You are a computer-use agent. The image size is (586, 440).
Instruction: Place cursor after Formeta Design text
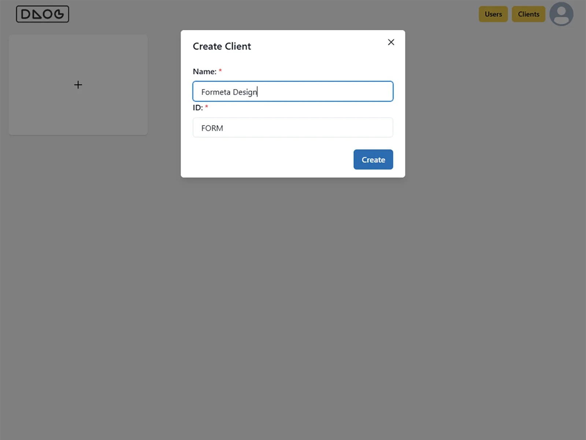pyautogui.click(x=257, y=91)
